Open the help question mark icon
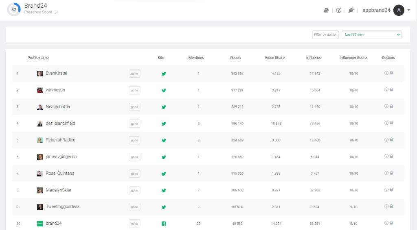This screenshot has height=230, width=417. [338, 10]
